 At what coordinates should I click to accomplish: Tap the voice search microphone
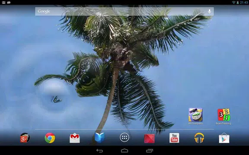coord(210,11)
